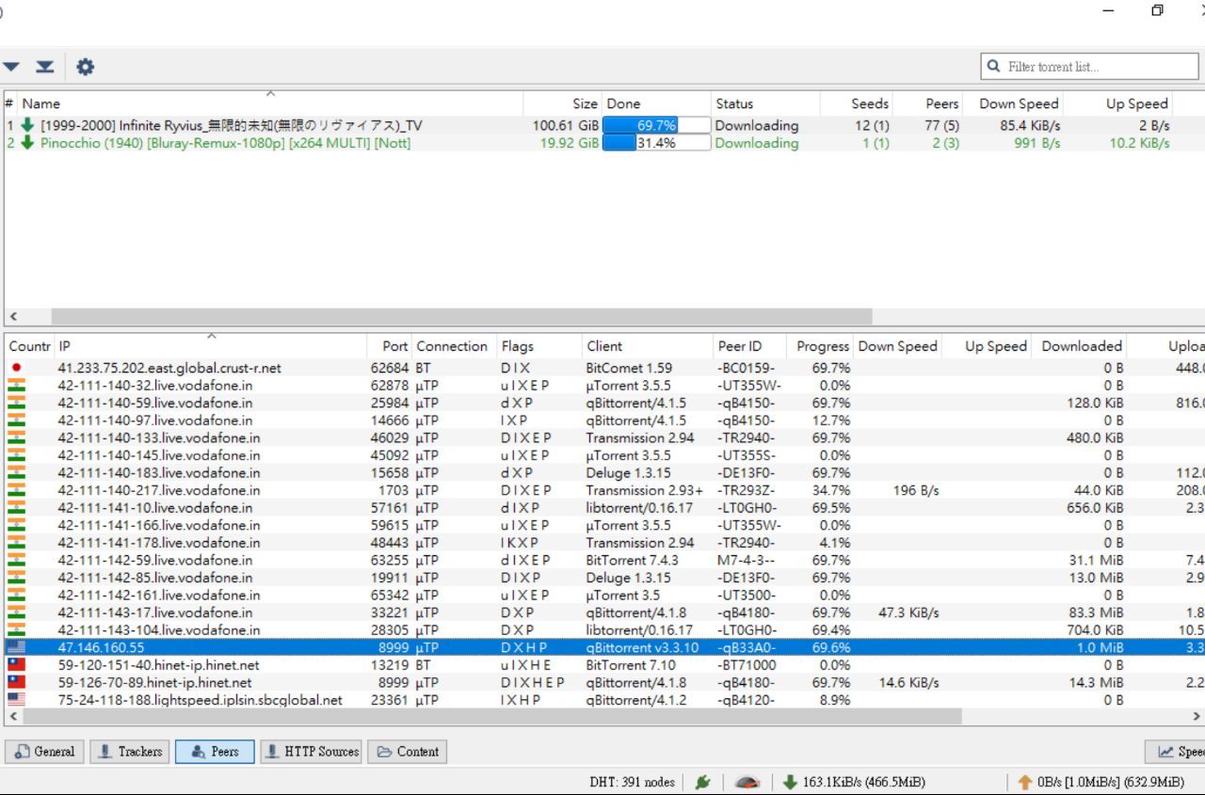Click the green plug connection status icon
The image size is (1205, 795).
[701, 782]
